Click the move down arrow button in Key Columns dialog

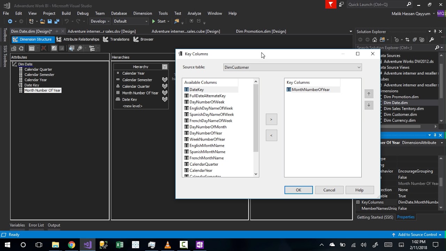click(369, 105)
